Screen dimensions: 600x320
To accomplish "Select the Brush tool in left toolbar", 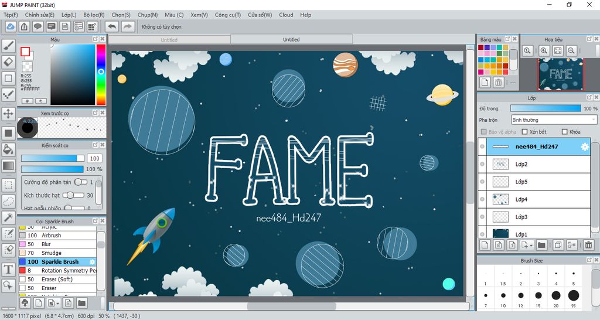I will pos(8,46).
